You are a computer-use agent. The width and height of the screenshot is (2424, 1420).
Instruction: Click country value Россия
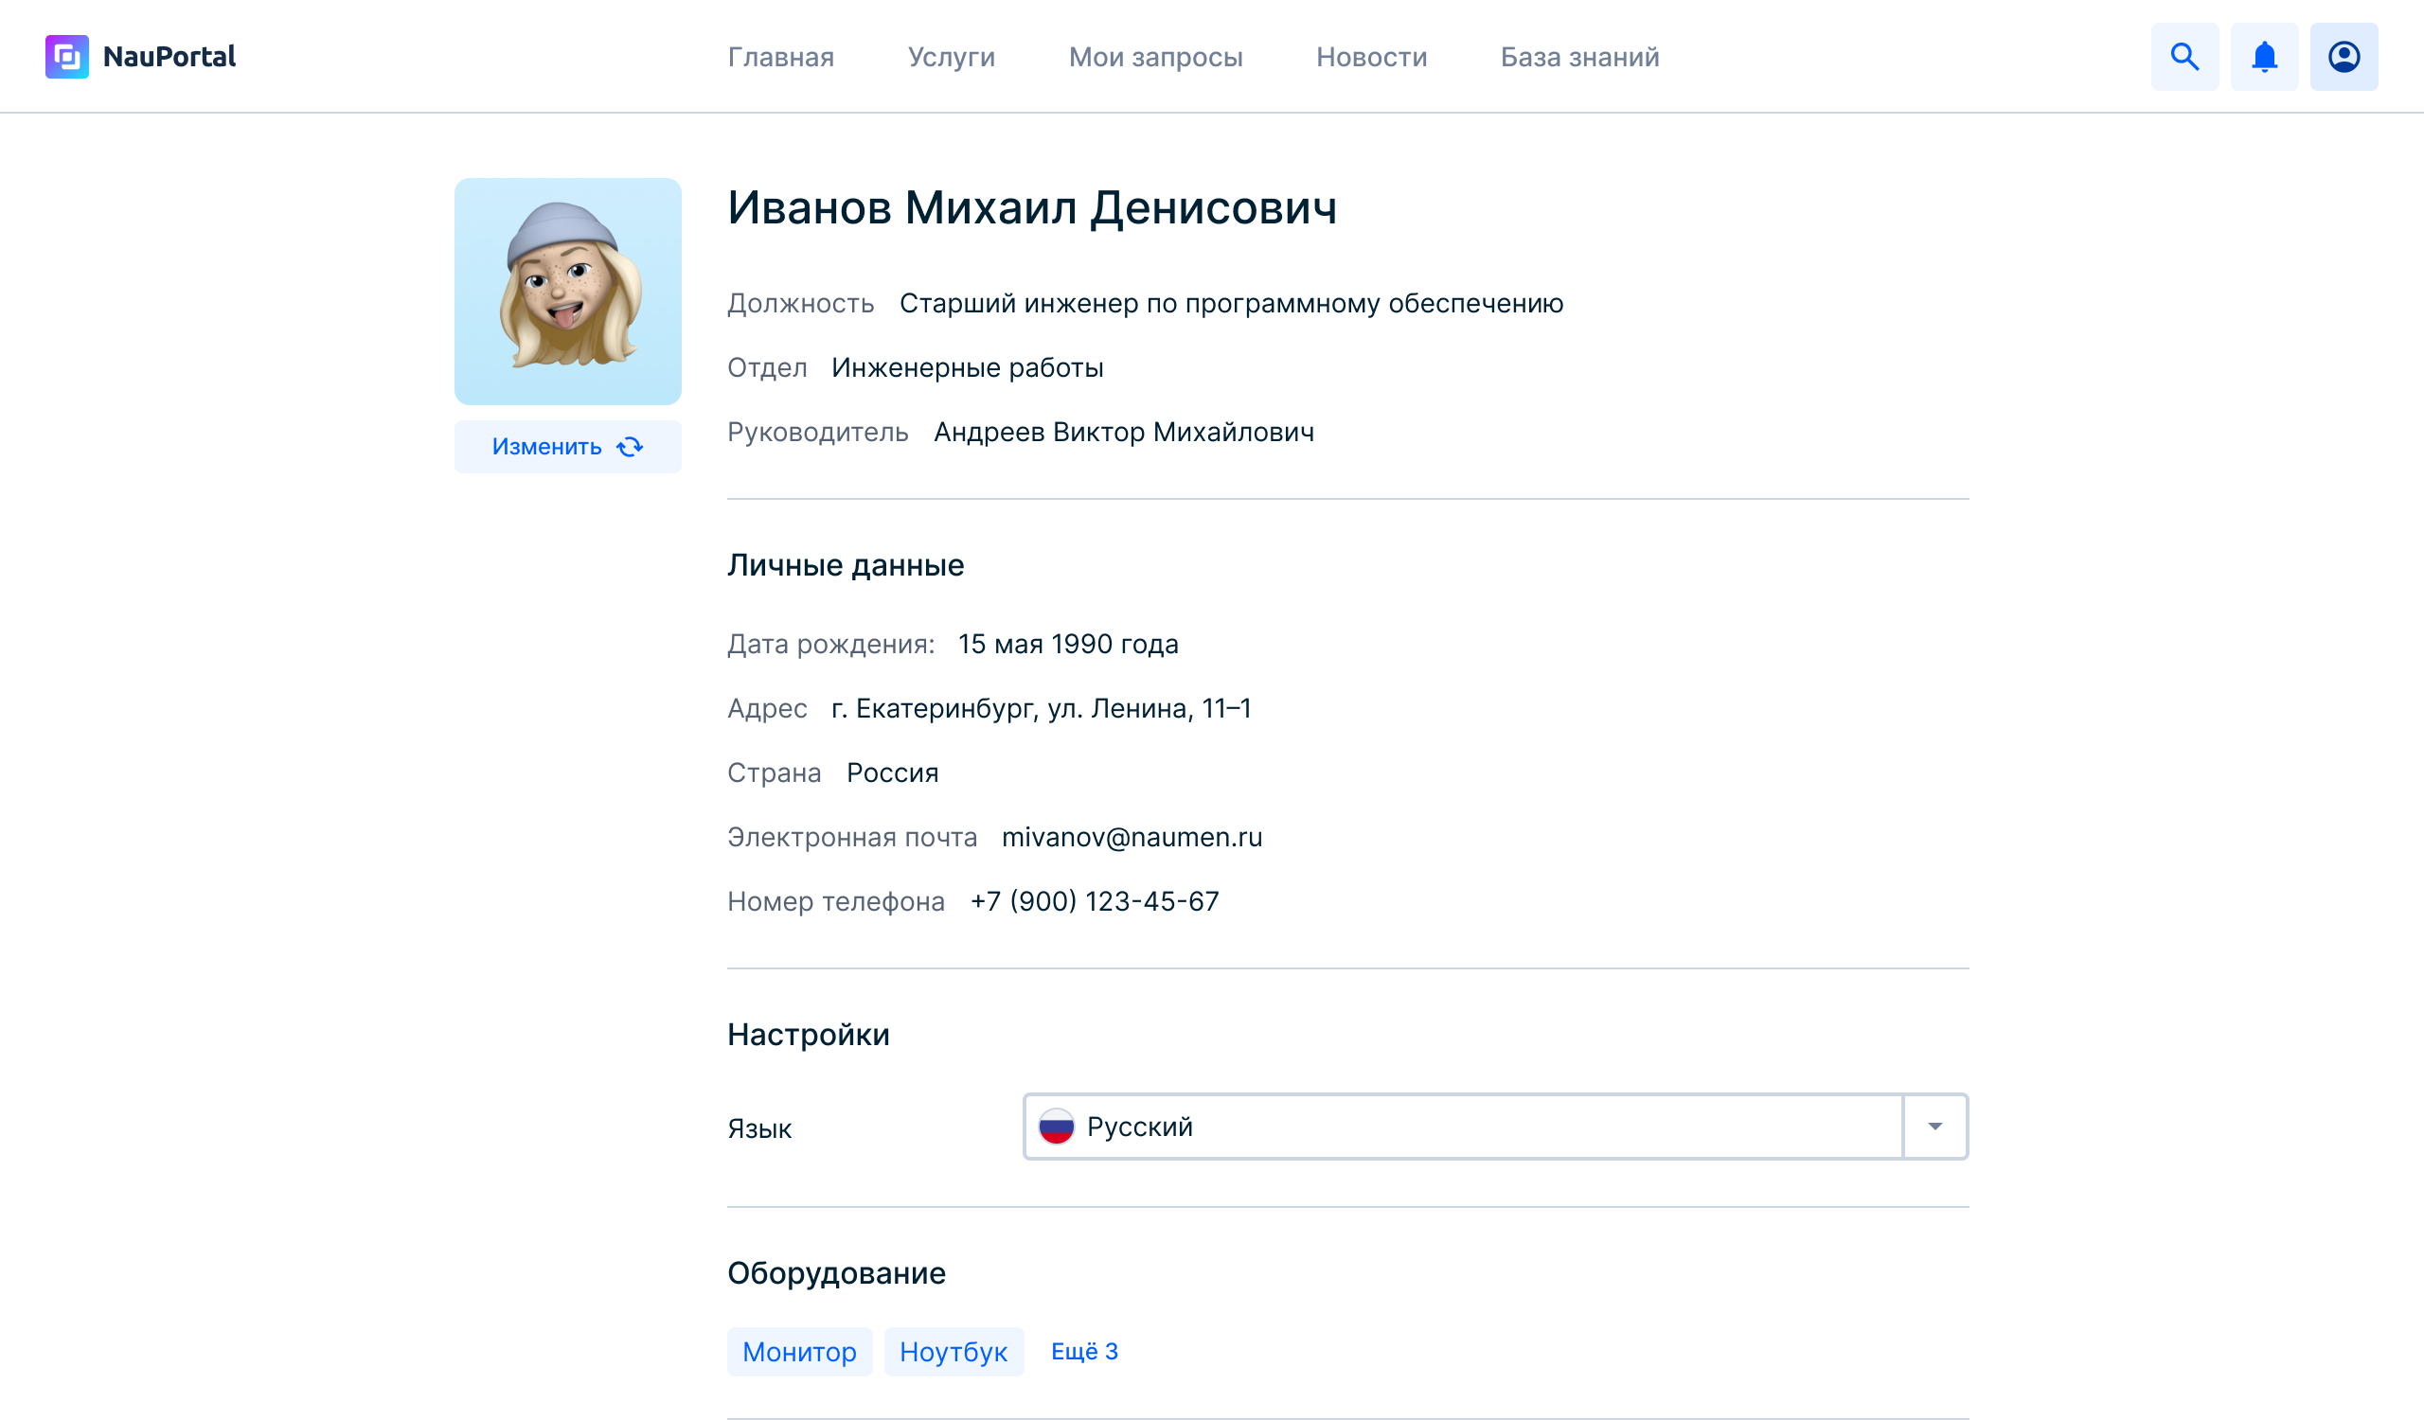892,773
